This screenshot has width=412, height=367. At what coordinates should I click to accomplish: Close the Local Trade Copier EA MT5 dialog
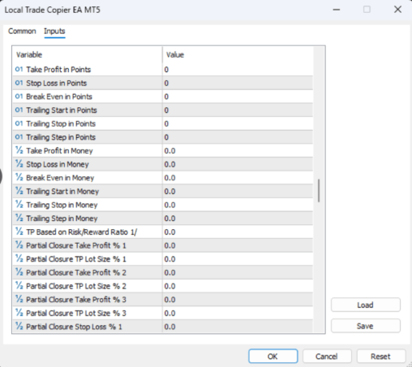(398, 10)
